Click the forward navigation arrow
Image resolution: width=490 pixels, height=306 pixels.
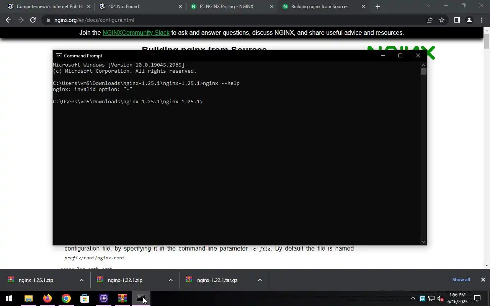21,20
